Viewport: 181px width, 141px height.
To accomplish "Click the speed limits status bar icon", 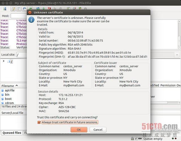I will [x=136, y=139].
